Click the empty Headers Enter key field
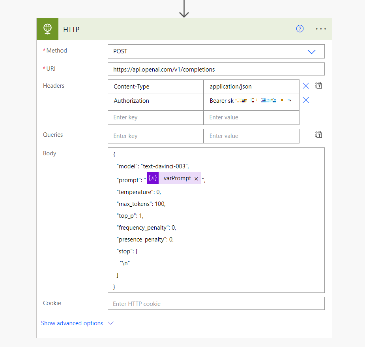 (x=155, y=117)
